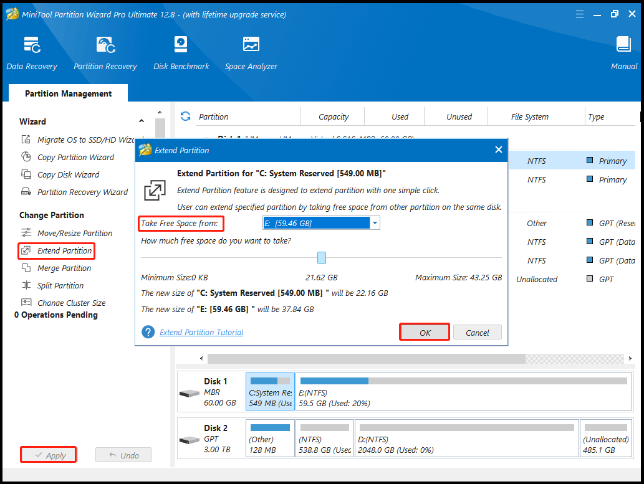Click the refresh partition list icon
Screen dimensions: 644x484
coord(185,116)
